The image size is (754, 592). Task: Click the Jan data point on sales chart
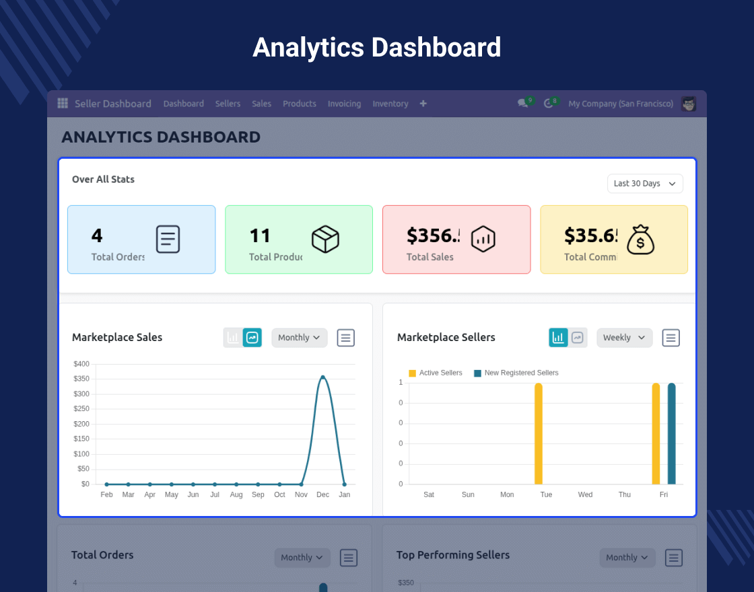pyautogui.click(x=344, y=484)
